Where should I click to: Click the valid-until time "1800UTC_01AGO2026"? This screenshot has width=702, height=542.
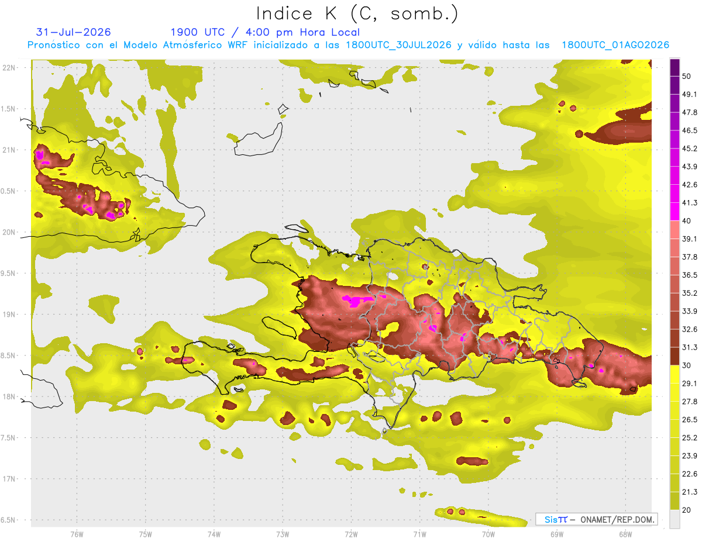pos(615,45)
